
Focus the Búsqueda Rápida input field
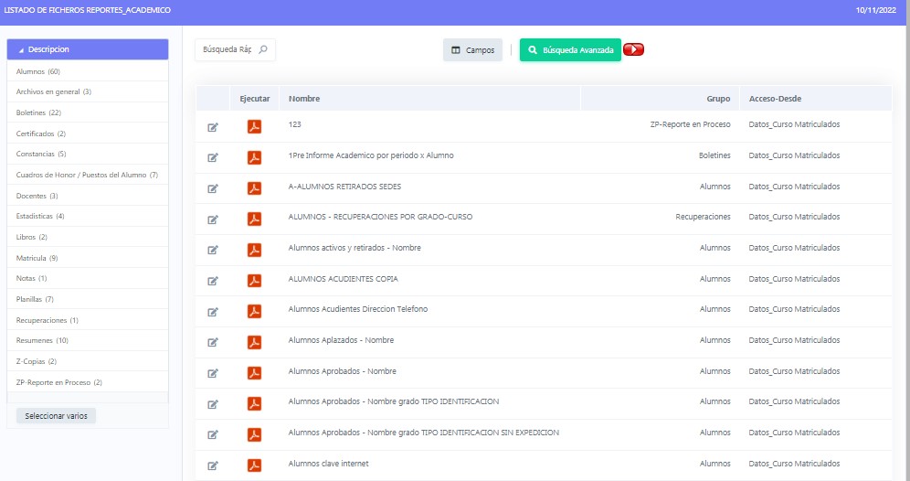pyautogui.click(x=226, y=50)
